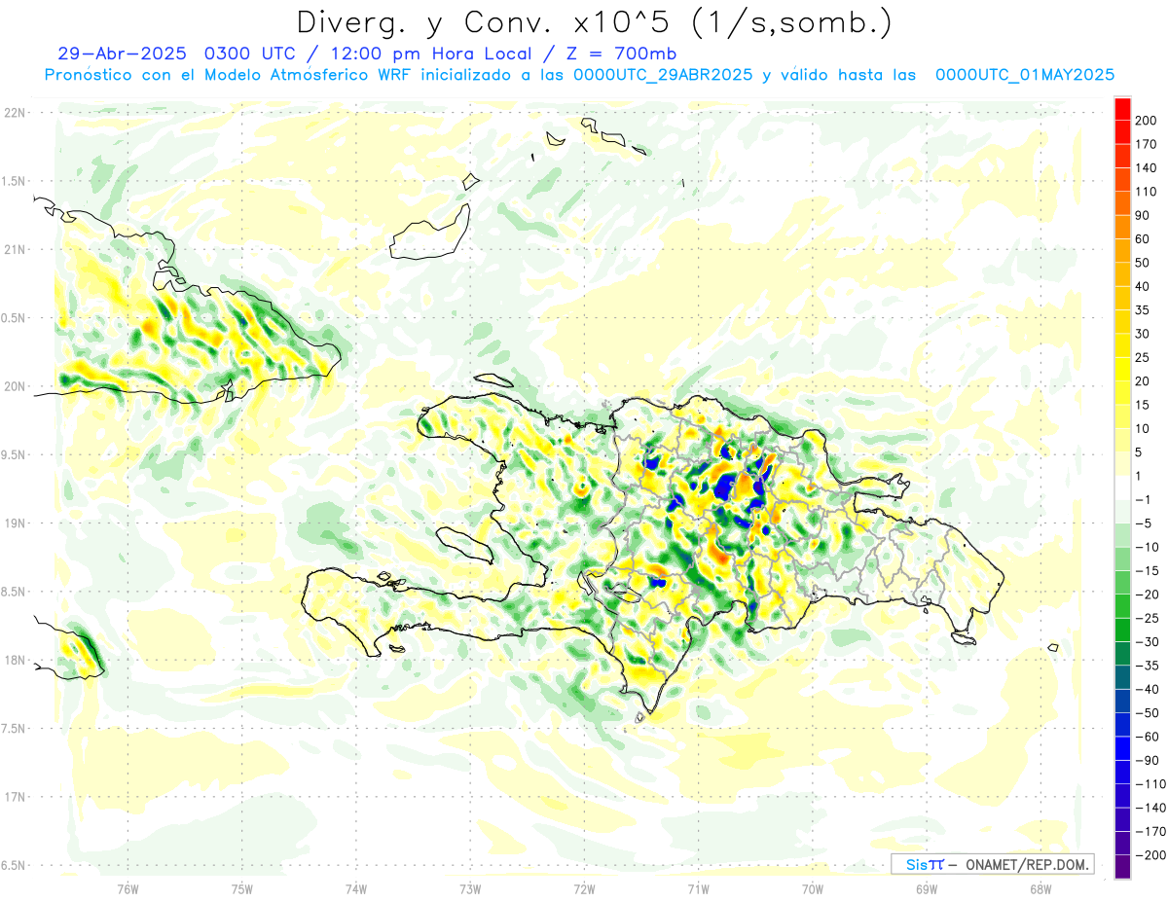Click the '74W' longitude label
Screen dimensions: 1168x902
point(356,888)
